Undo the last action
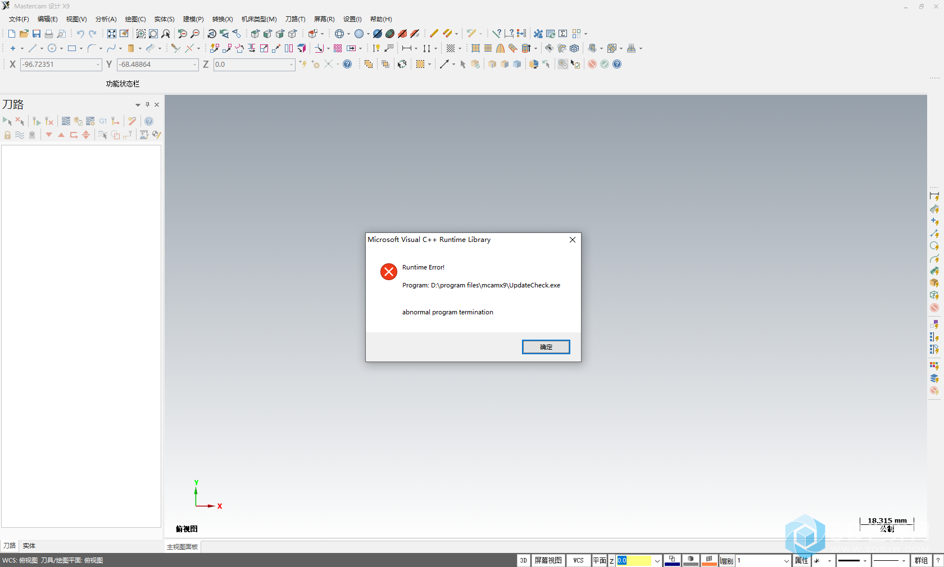The image size is (944, 567). tap(80, 34)
